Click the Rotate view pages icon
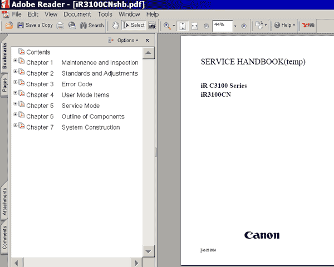The width and height of the screenshot is (334, 267). 259,25
